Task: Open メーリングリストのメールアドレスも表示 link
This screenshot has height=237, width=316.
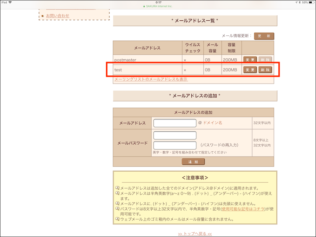Action: click(x=151, y=79)
